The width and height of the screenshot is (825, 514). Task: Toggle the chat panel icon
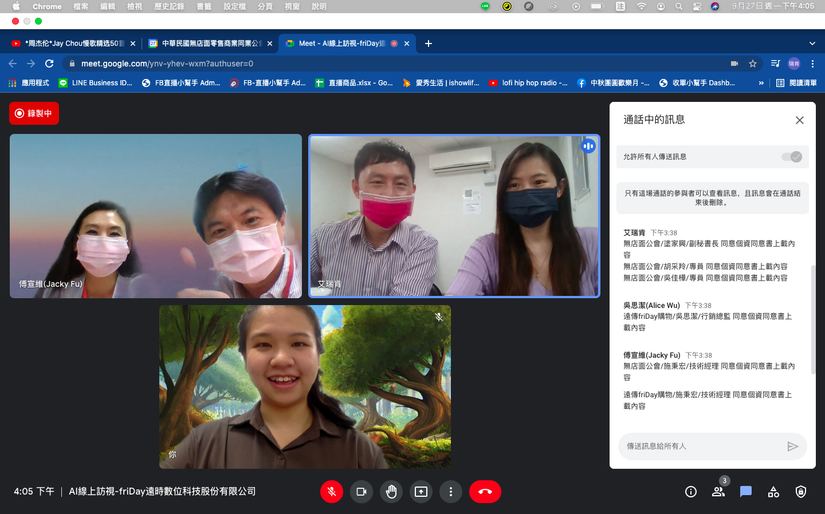[745, 492]
